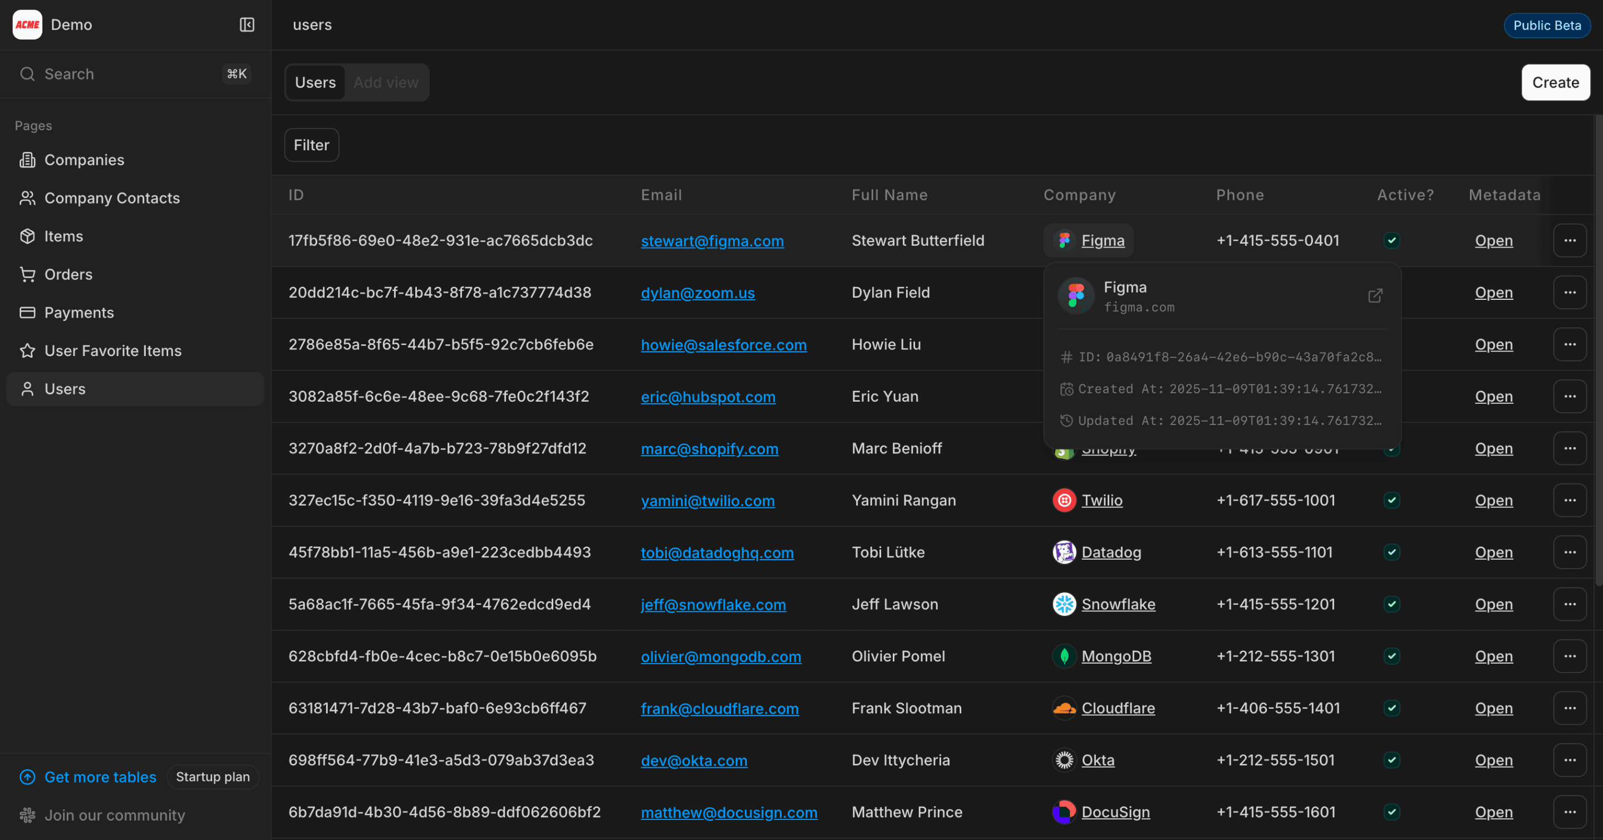This screenshot has height=840, width=1603.
Task: Toggle Active checkbox for Stewart Butterfield
Action: click(1392, 241)
